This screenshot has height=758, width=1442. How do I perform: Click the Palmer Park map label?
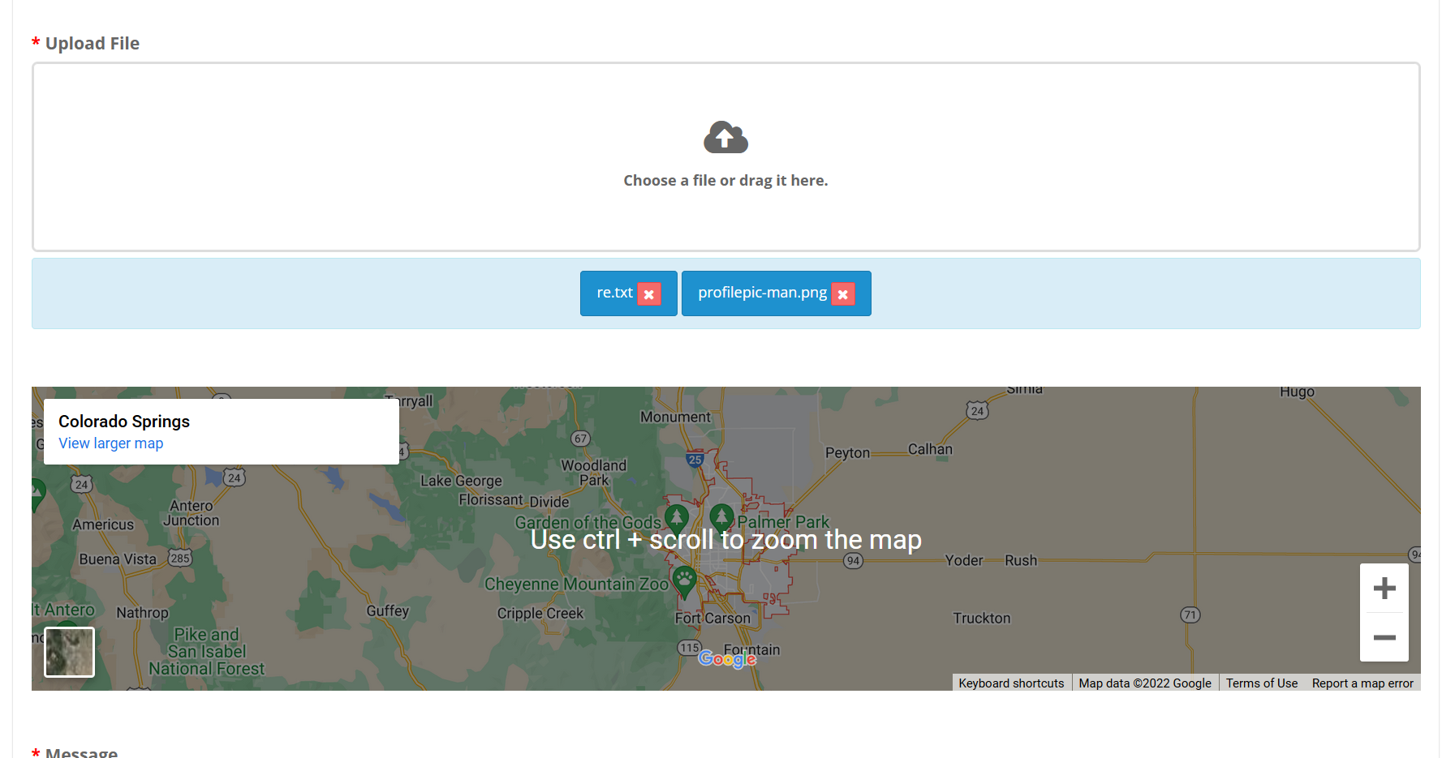(x=783, y=522)
